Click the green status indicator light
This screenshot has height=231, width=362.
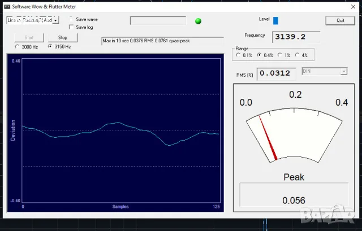[x=198, y=21]
